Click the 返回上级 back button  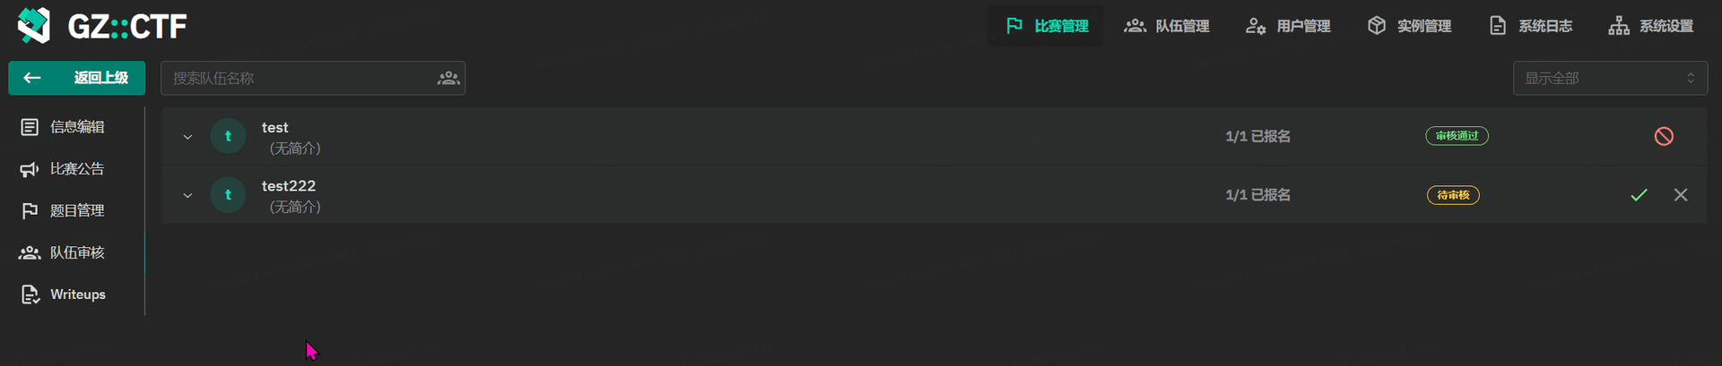click(x=77, y=78)
